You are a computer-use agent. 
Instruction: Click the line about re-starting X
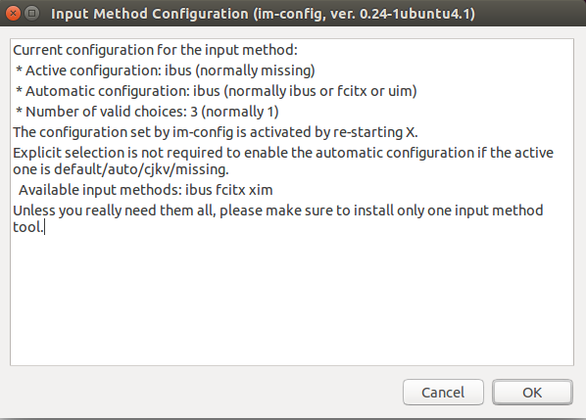pyautogui.click(x=216, y=132)
